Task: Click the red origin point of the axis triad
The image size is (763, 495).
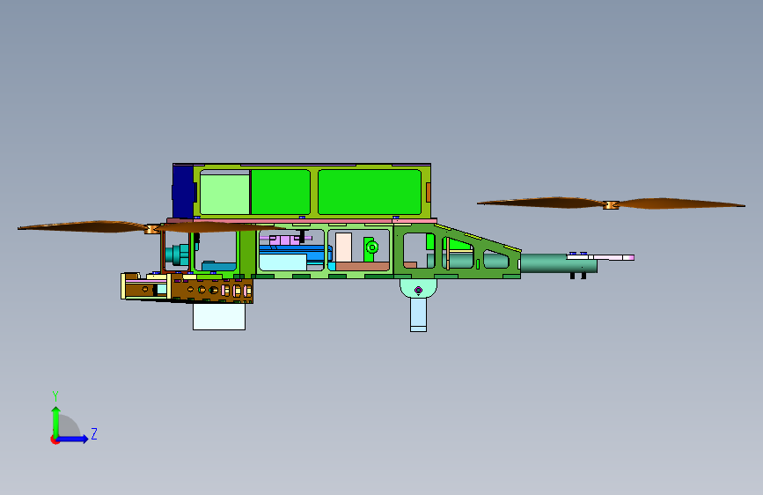Action: click(x=55, y=440)
